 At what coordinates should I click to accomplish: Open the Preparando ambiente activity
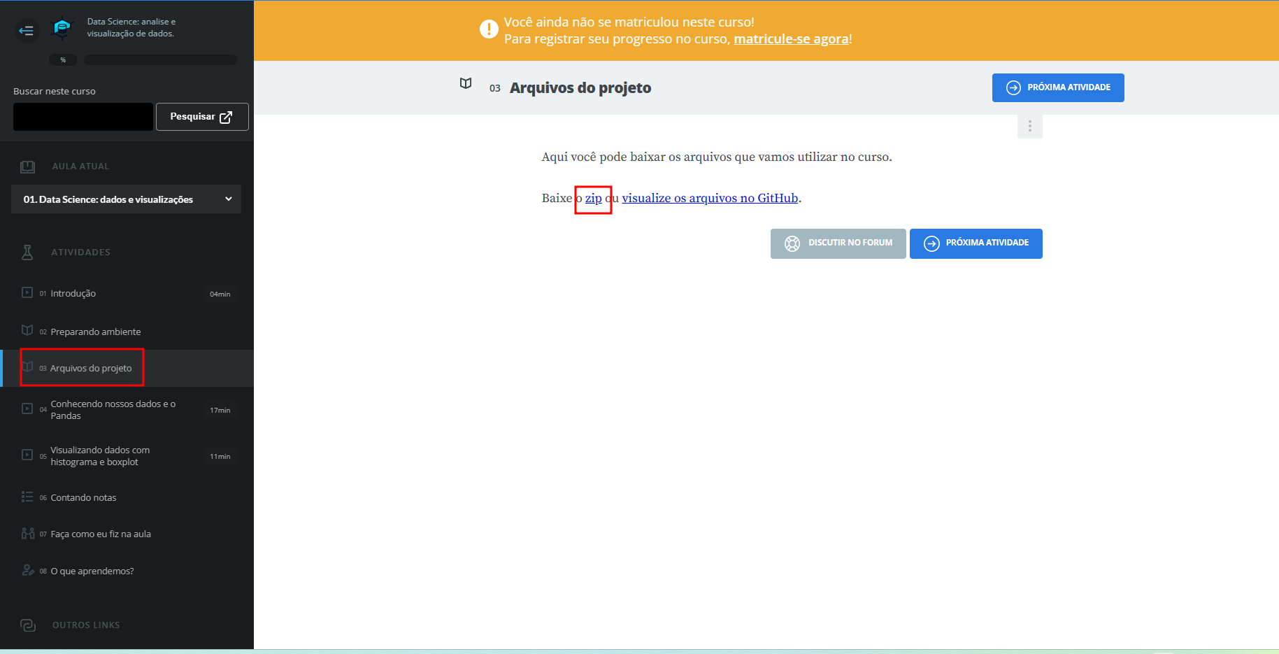click(x=127, y=332)
